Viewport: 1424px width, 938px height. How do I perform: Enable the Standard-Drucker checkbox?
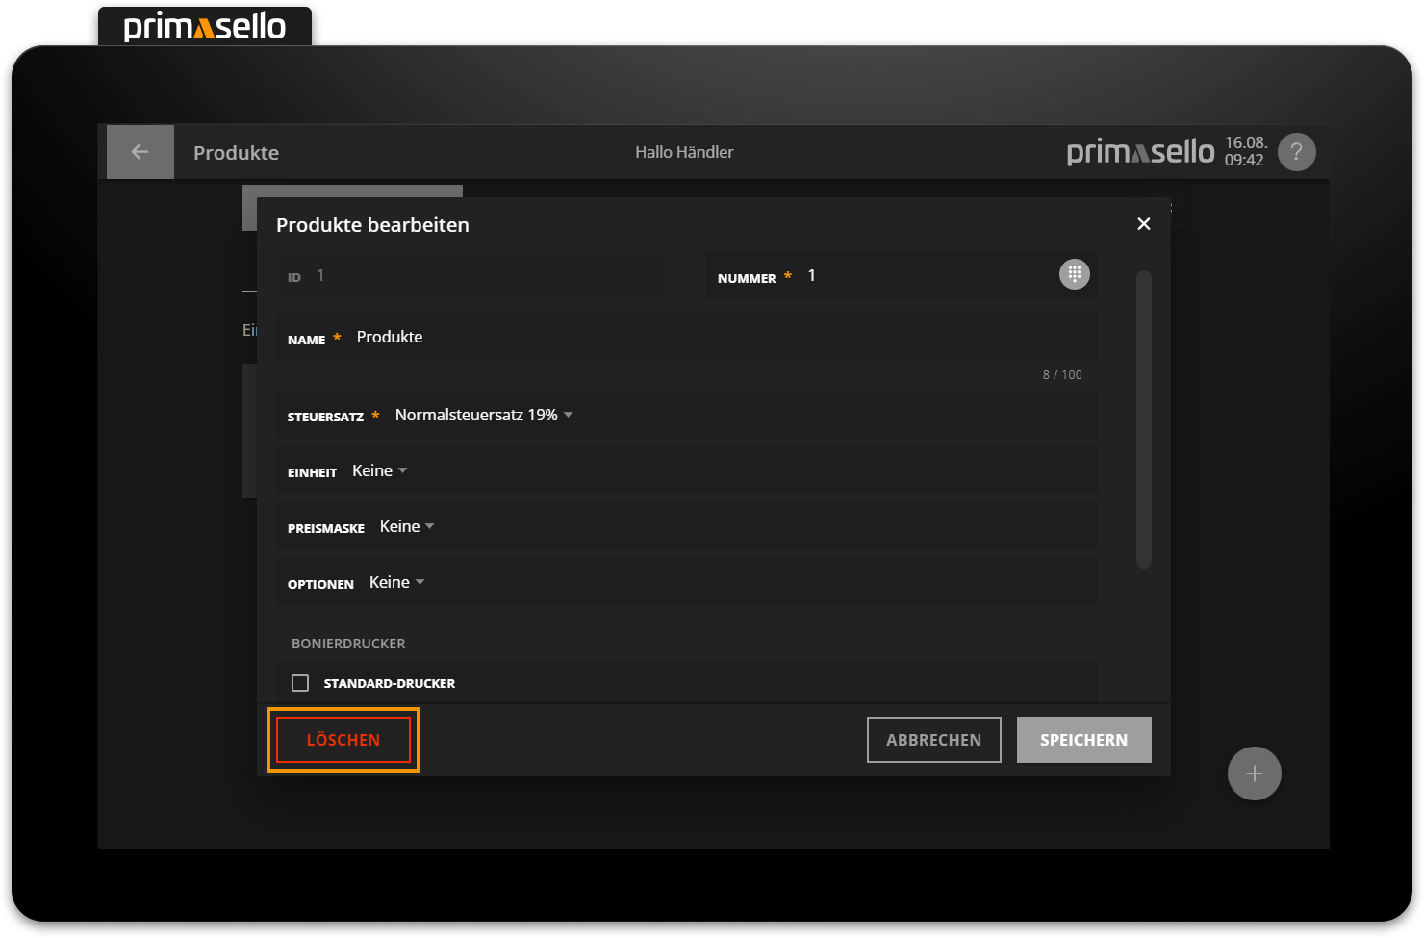click(300, 683)
